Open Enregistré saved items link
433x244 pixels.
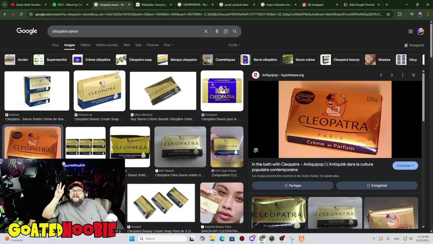pos(414,45)
